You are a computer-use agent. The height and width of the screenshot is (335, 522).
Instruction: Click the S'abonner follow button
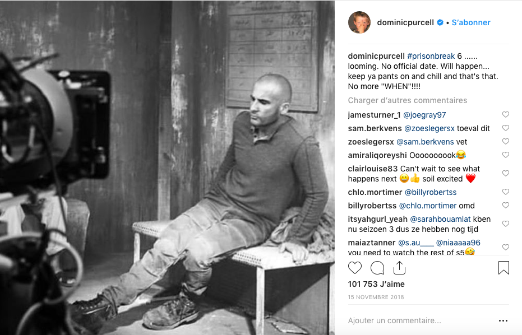click(471, 22)
